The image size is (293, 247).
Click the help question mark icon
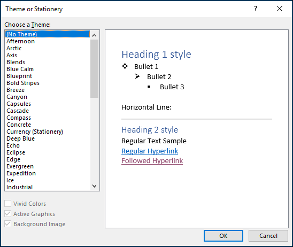256,9
